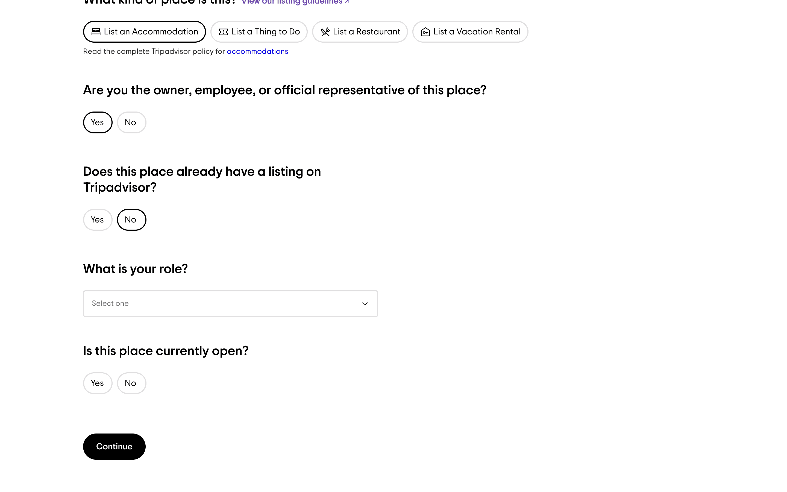Select the List an Accommodation option
Viewport: 787px width, 492px height.
pos(144,31)
